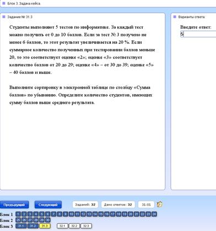Go to question 30 in Блок 2
The width and height of the screenshot is (216, 231).
(x=47, y=220)
